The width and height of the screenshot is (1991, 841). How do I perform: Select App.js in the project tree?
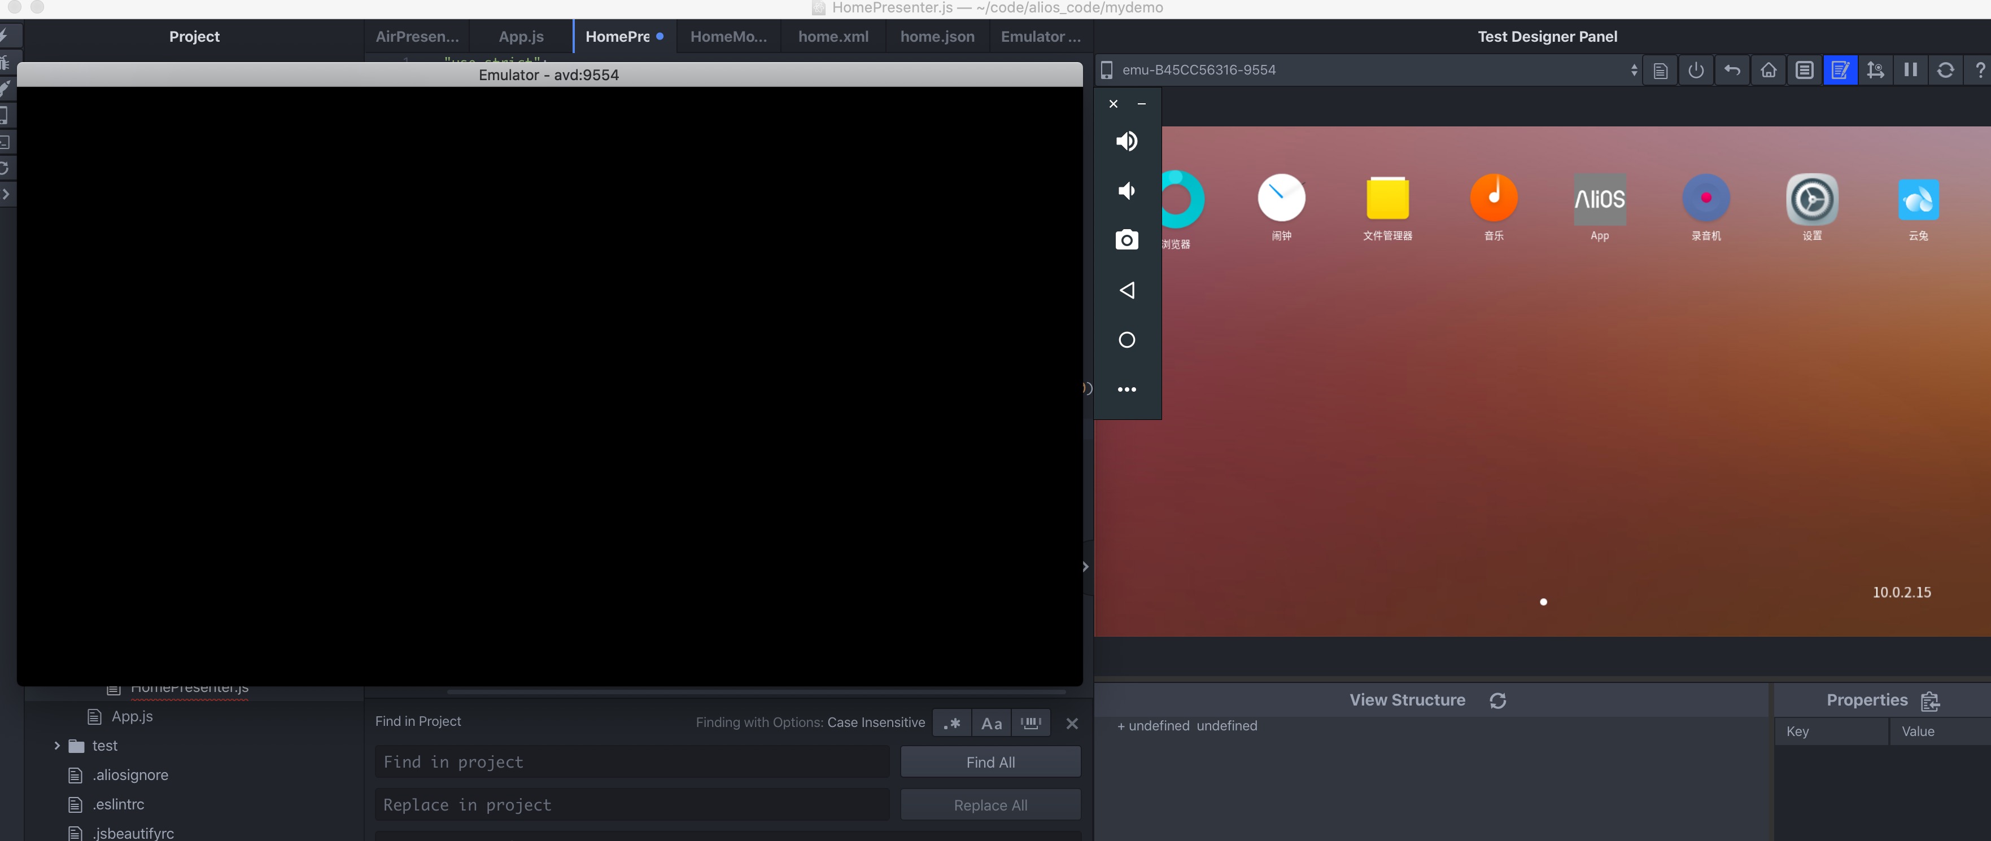pyautogui.click(x=132, y=717)
